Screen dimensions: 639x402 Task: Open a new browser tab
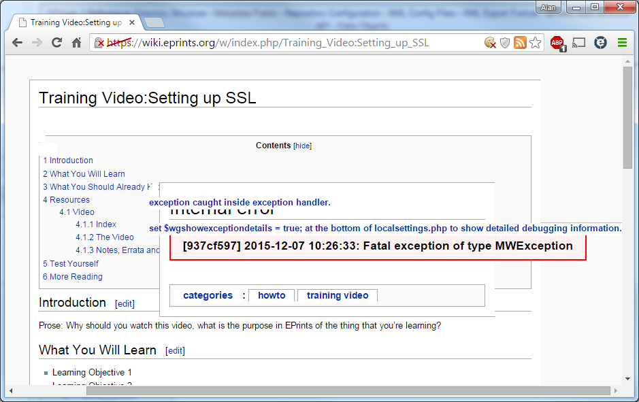[x=154, y=23]
